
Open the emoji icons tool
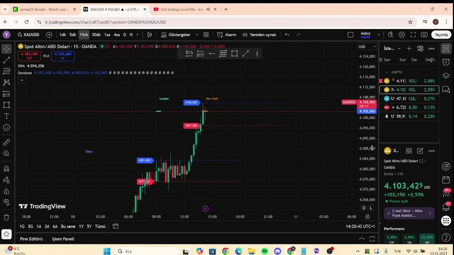click(6, 127)
